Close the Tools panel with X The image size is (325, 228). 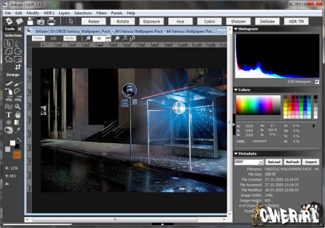pyautogui.click(x=20, y=29)
